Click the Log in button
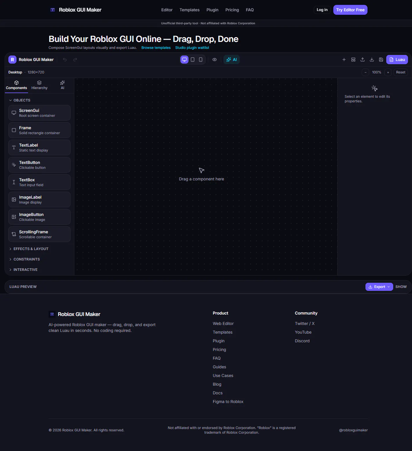 click(322, 10)
